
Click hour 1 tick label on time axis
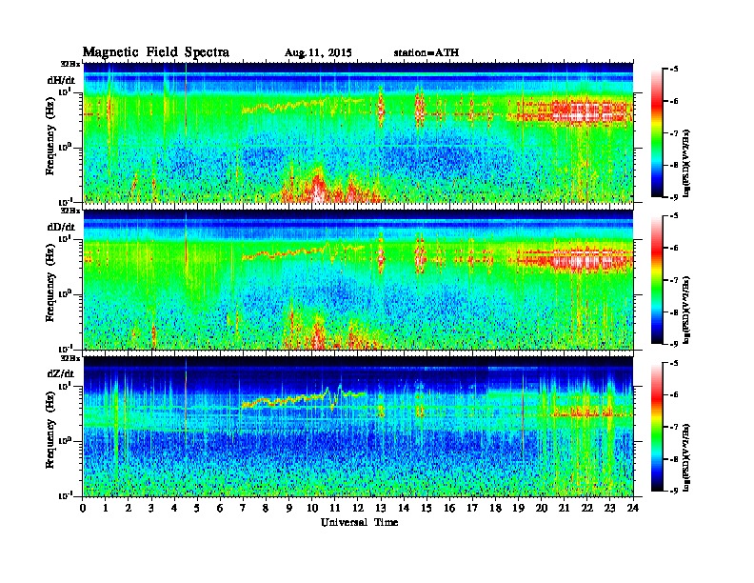pos(106,508)
